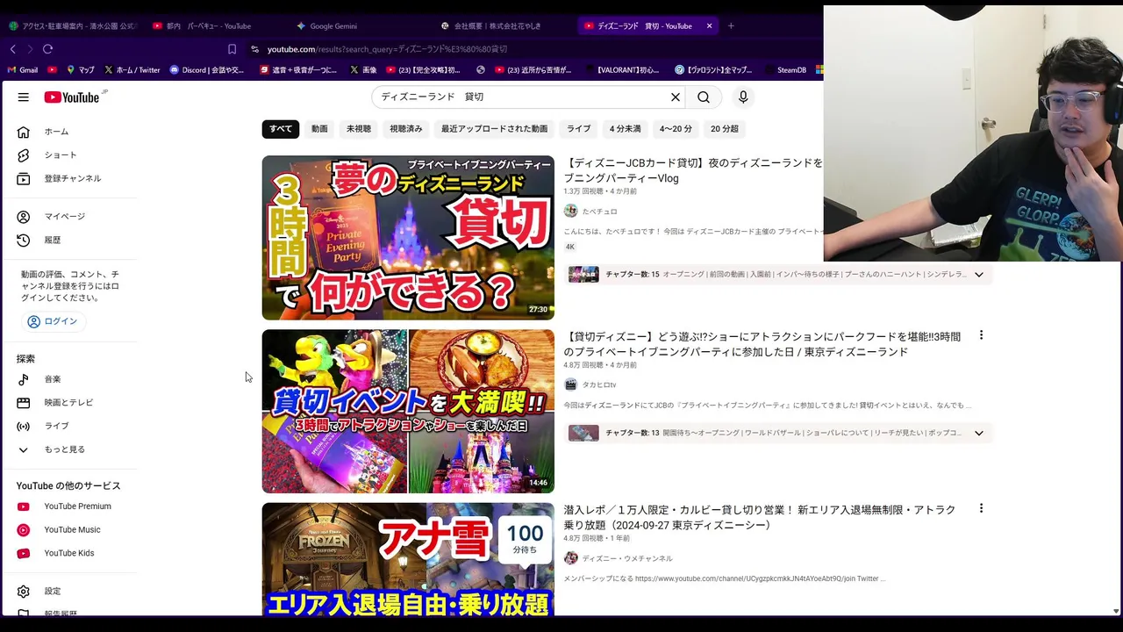This screenshot has width=1123, height=632.
Task: Reload the page with the refresh icon
Action: (x=47, y=49)
